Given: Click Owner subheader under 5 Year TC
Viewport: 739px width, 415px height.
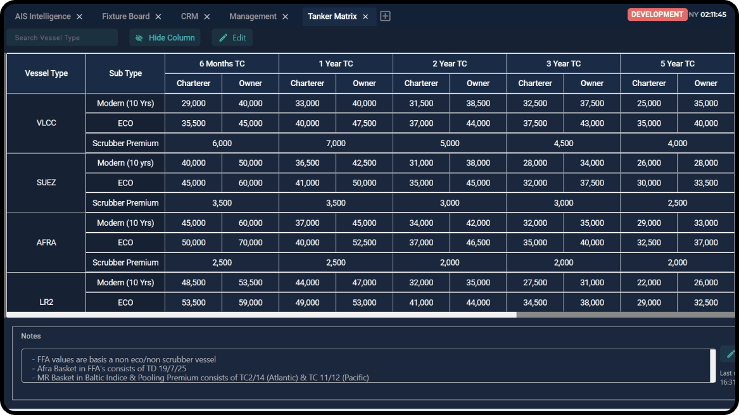Looking at the screenshot, I should point(705,84).
